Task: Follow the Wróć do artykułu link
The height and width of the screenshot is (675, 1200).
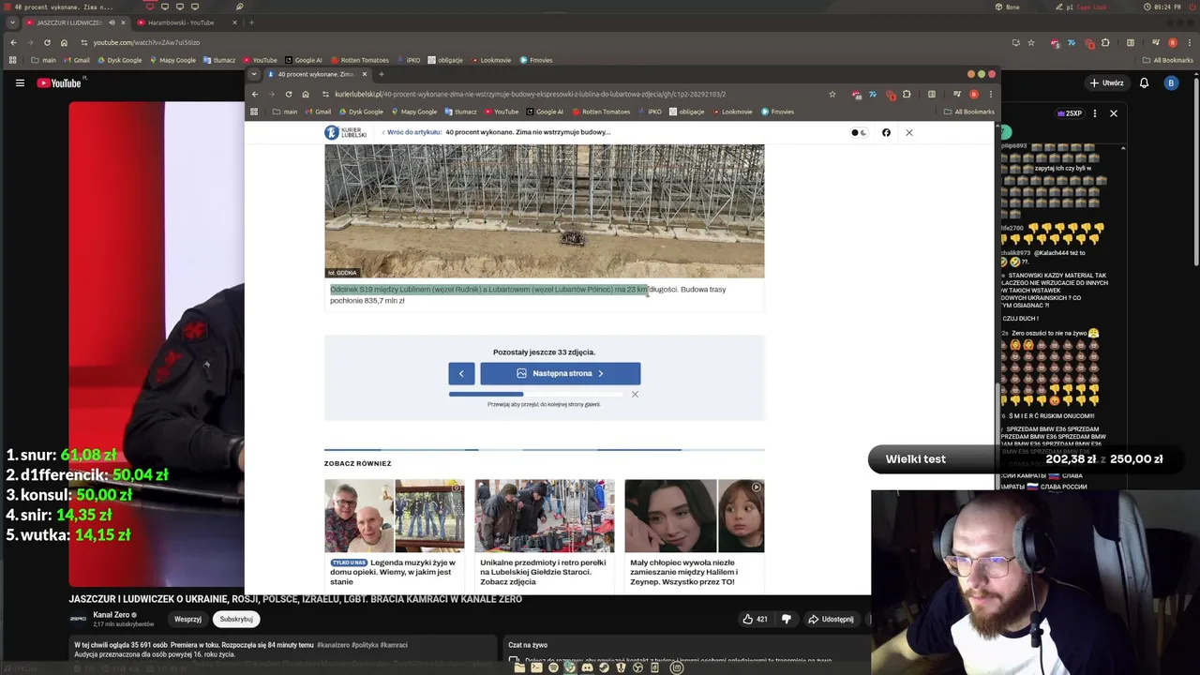Action: coord(412,132)
